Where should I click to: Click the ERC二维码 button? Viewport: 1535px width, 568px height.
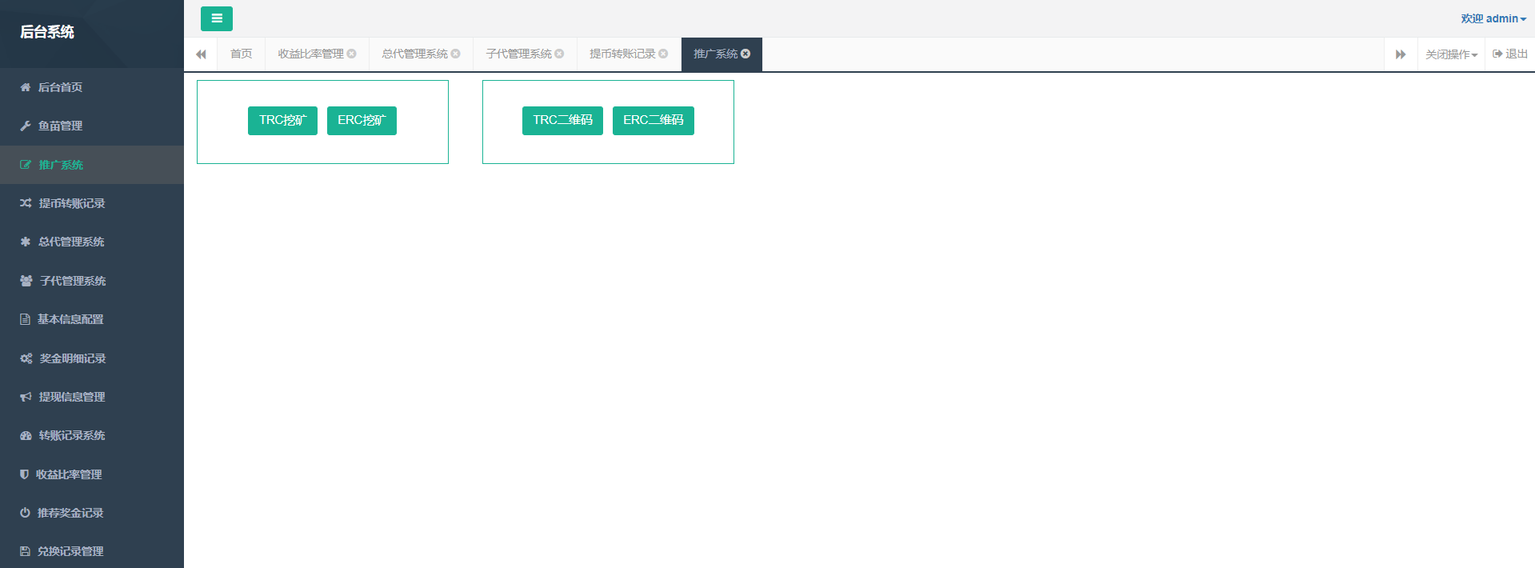pyautogui.click(x=653, y=121)
